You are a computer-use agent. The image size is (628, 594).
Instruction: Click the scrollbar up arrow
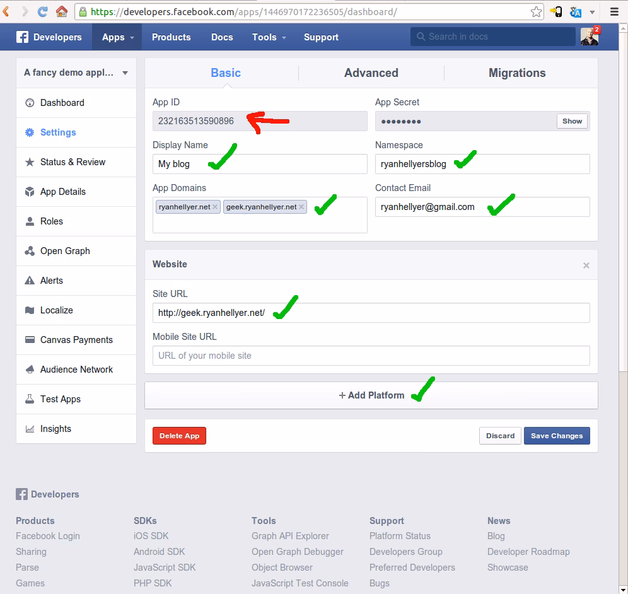[x=623, y=28]
